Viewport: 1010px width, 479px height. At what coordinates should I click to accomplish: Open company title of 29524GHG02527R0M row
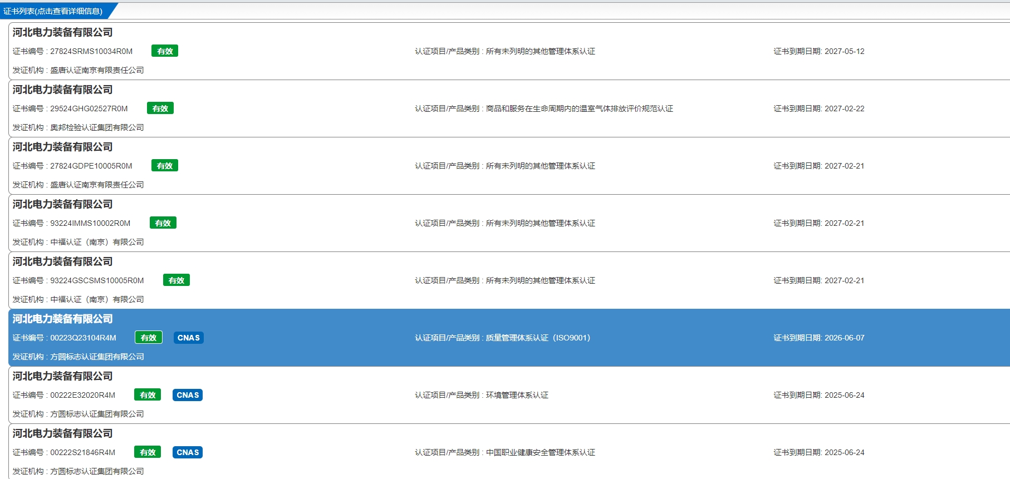pos(63,90)
